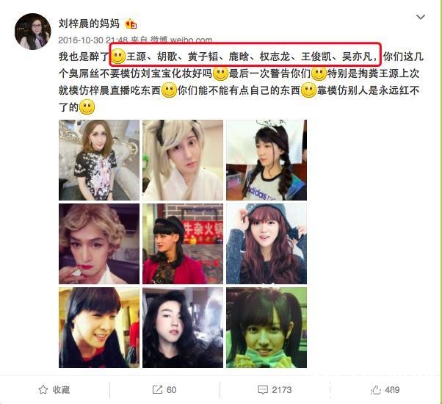Open the username 刘梓晨的妈妈 profile link
Screen dimensions: 442x404
(x=89, y=24)
